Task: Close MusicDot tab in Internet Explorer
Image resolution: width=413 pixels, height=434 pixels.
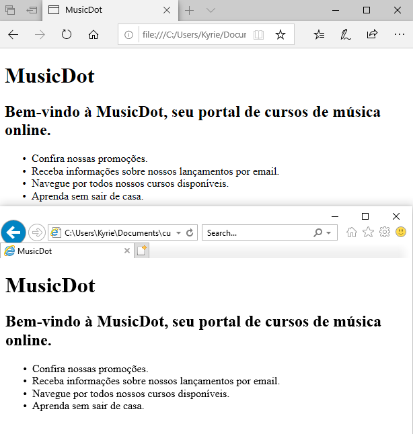Action: [127, 251]
